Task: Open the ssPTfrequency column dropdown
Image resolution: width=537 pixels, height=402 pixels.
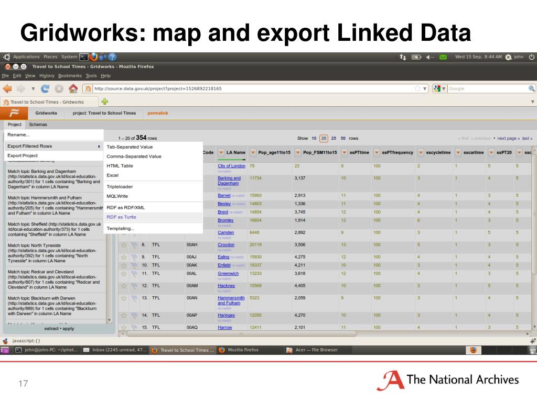Action: (x=377, y=152)
